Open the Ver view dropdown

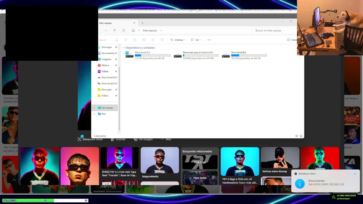[x=196, y=40]
